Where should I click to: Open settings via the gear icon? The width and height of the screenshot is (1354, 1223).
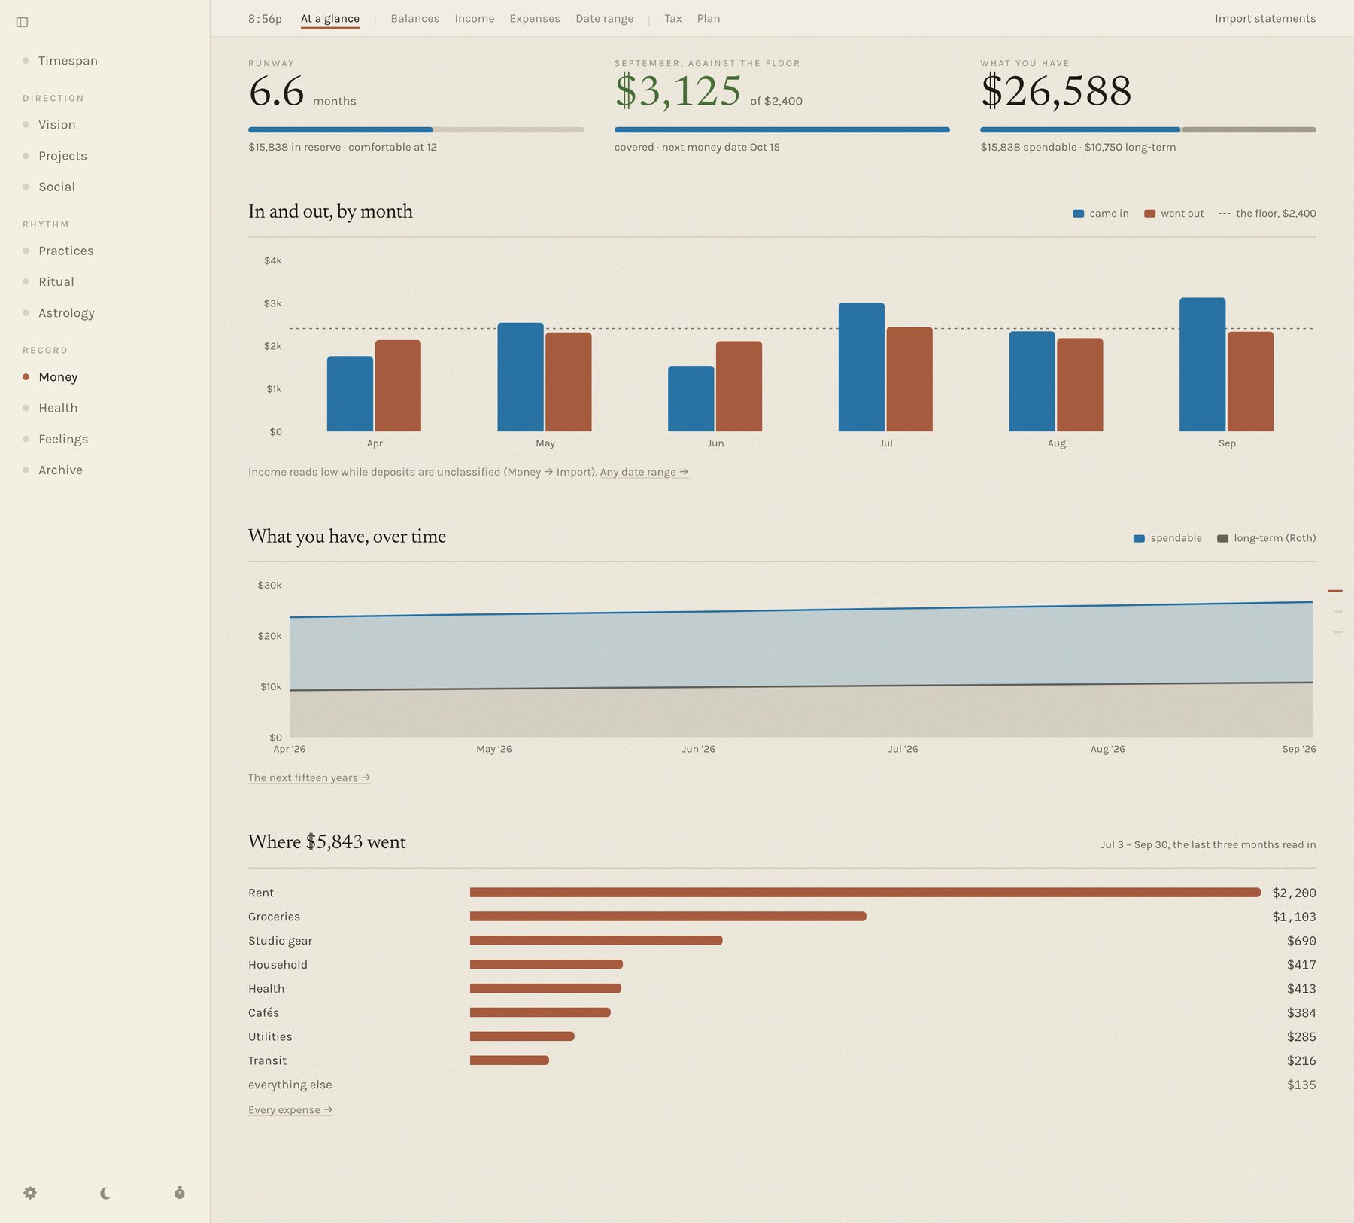[30, 1192]
